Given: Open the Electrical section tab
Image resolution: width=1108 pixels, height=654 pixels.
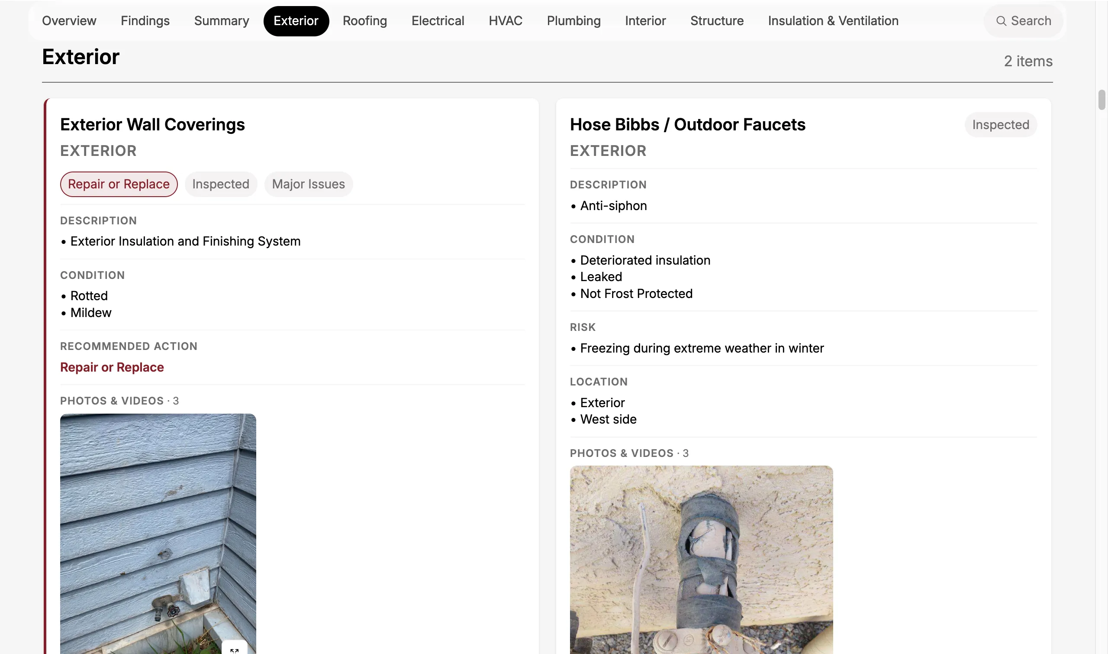Looking at the screenshot, I should [x=438, y=21].
